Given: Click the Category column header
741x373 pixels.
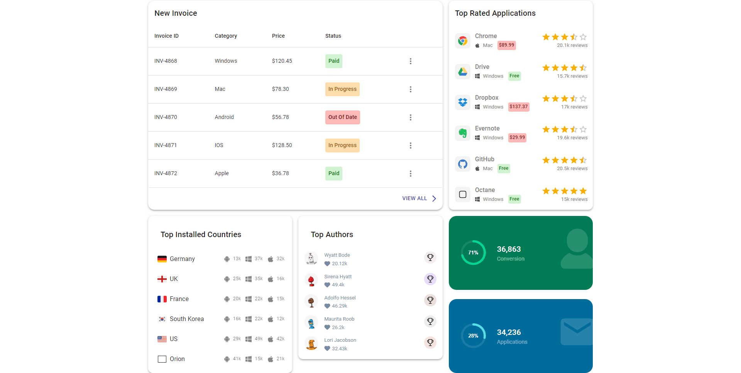Looking at the screenshot, I should pyautogui.click(x=226, y=36).
